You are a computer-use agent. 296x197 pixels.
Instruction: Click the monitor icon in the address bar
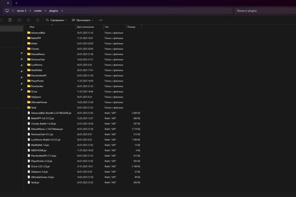[7, 11]
